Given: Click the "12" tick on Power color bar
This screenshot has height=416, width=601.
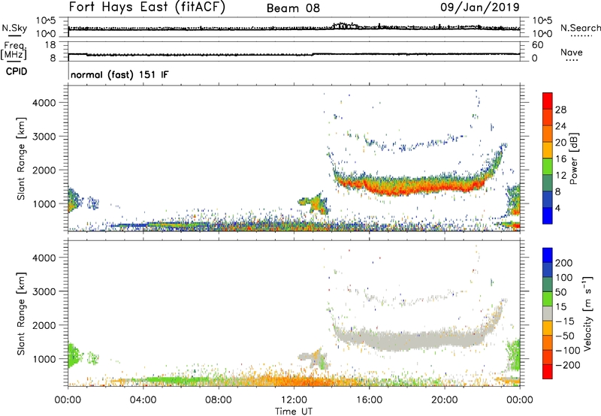Looking at the screenshot, I should [560, 176].
